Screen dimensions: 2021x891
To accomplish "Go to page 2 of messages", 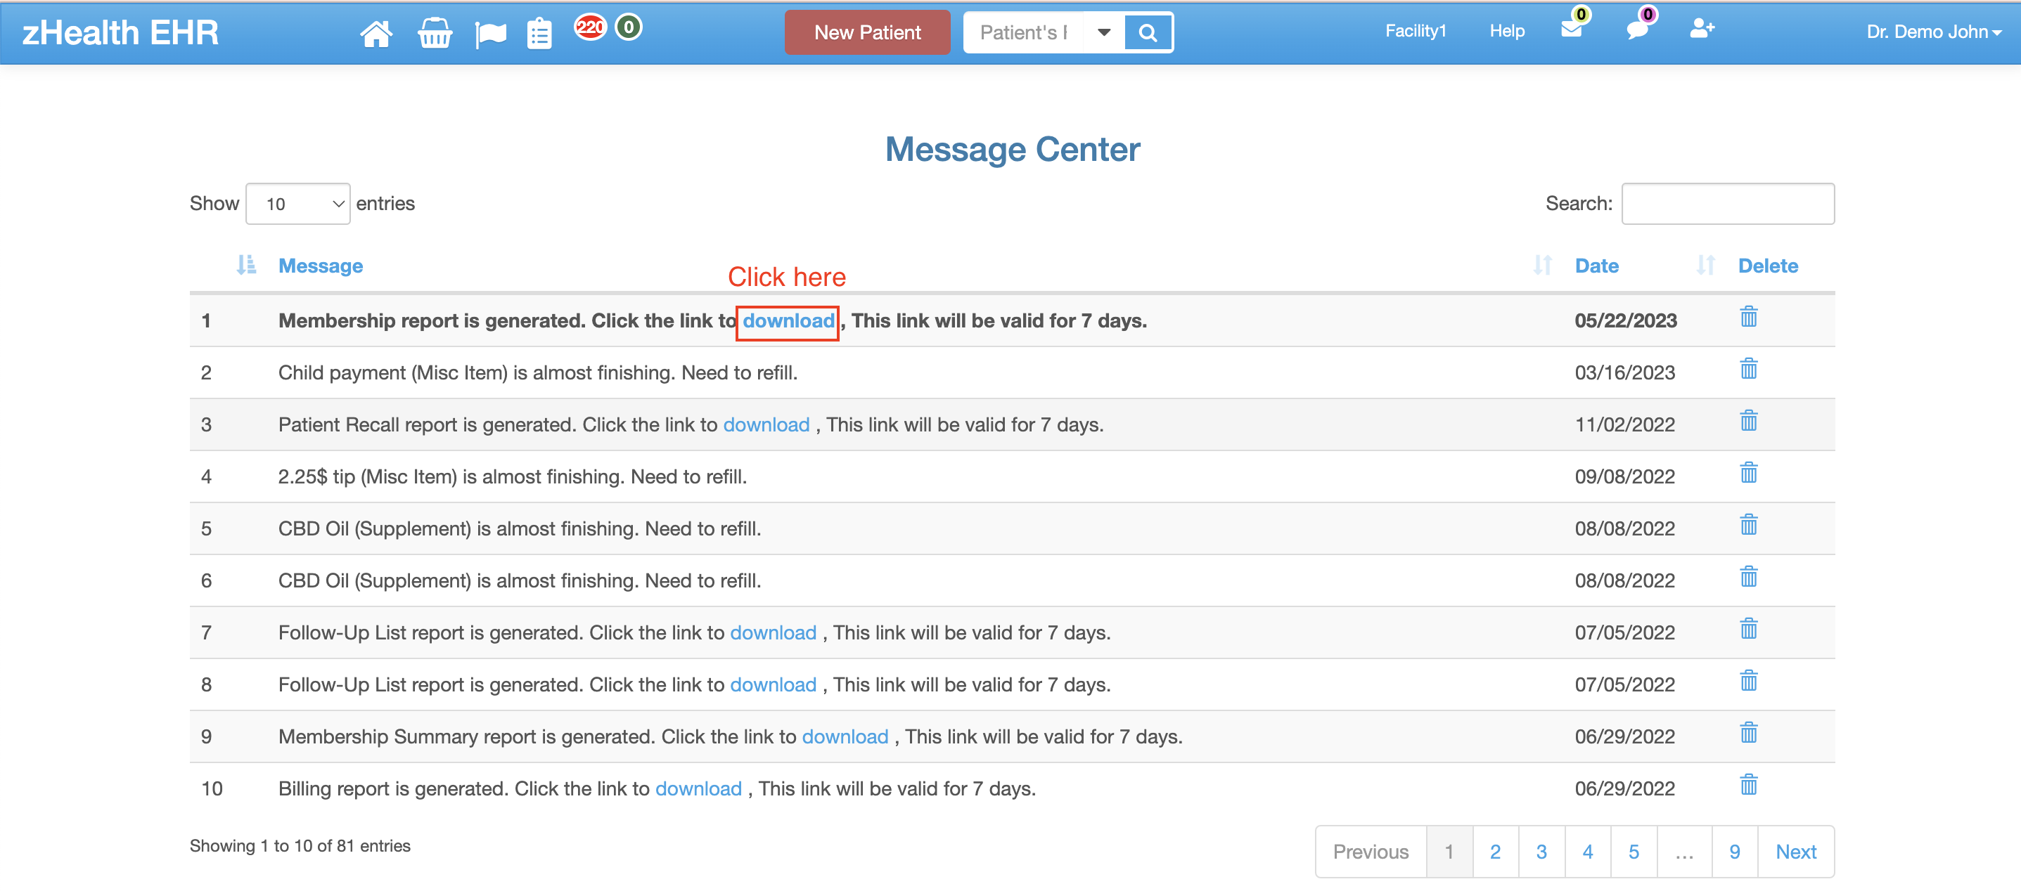I will point(1494,851).
